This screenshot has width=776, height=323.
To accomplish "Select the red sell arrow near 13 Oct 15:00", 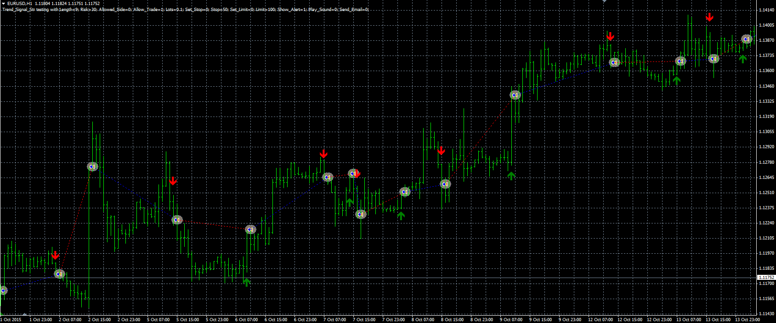I will pyautogui.click(x=710, y=17).
